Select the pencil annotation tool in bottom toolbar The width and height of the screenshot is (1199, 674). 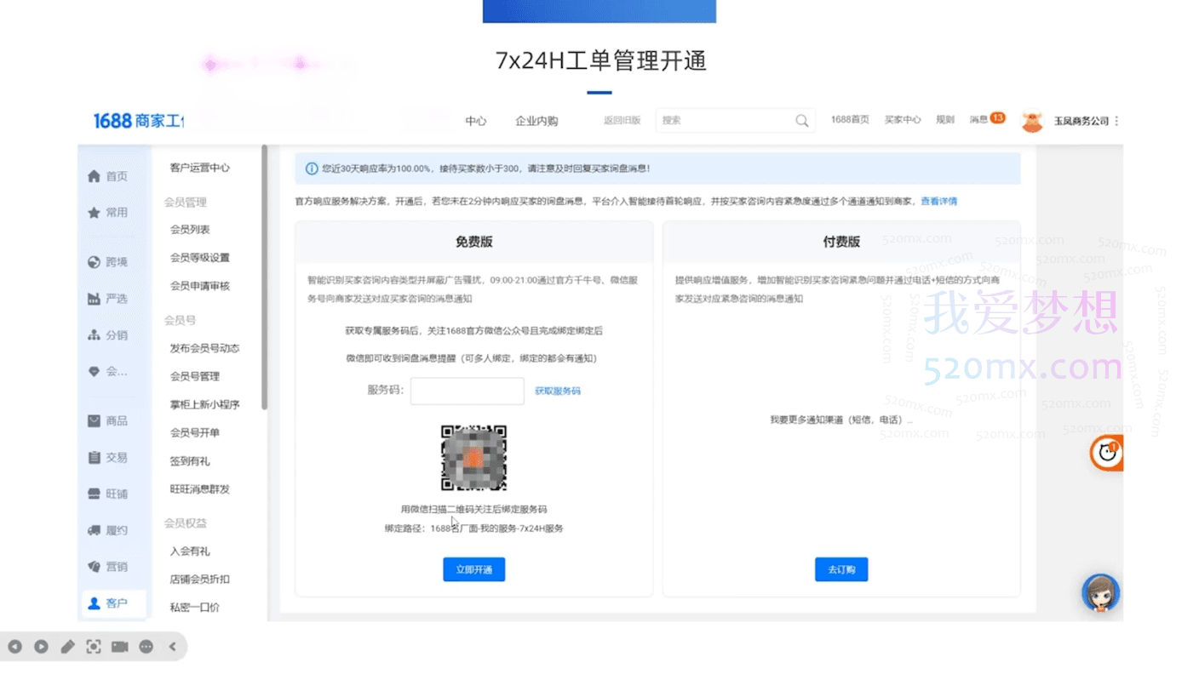(68, 647)
